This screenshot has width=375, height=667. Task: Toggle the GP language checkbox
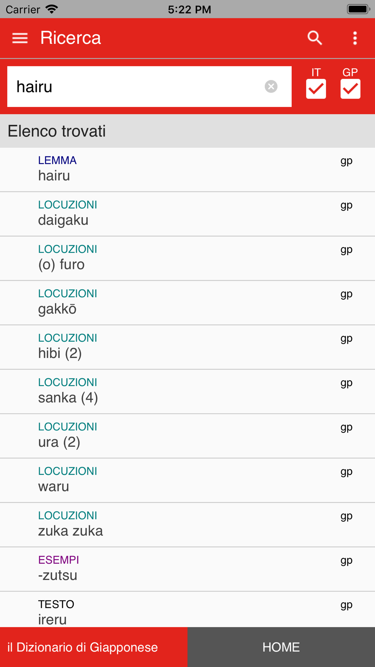pos(350,89)
